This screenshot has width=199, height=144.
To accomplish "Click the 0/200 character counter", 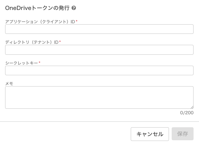I will [187, 113].
